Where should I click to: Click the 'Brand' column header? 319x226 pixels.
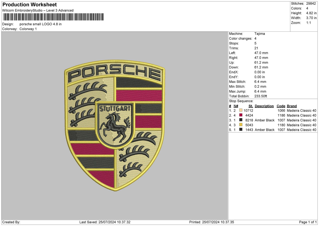[x=292, y=106]
